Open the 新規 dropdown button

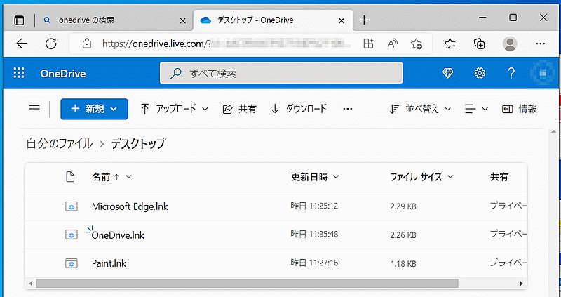[94, 109]
